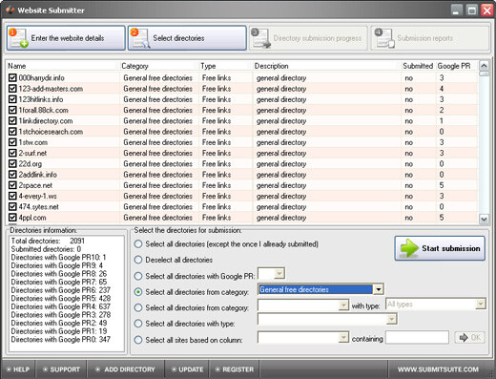496x379 pixels.
Task: Click the HELP button
Action: click(18, 369)
